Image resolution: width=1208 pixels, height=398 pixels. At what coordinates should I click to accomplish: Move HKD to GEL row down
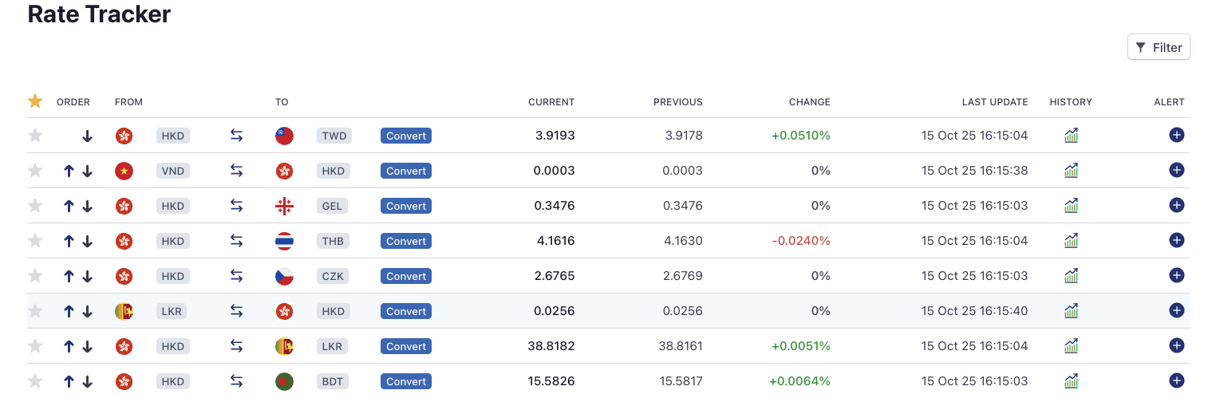click(88, 206)
